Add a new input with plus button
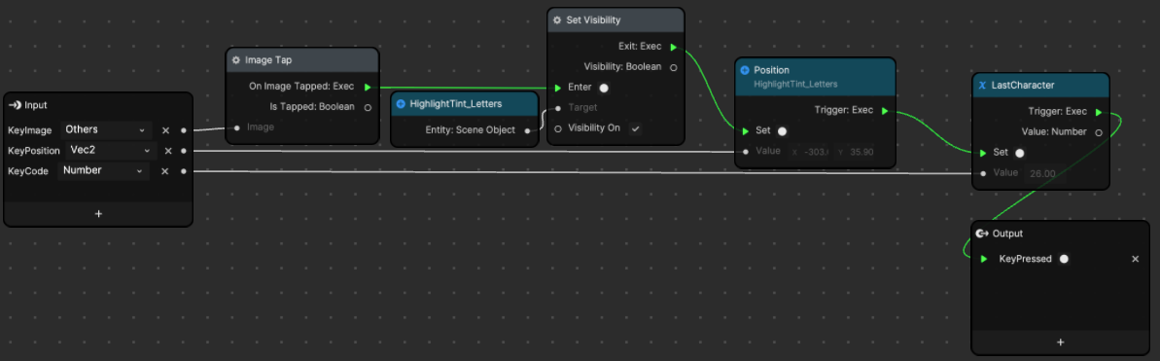Viewport: 1160px width, 361px height. (x=98, y=214)
